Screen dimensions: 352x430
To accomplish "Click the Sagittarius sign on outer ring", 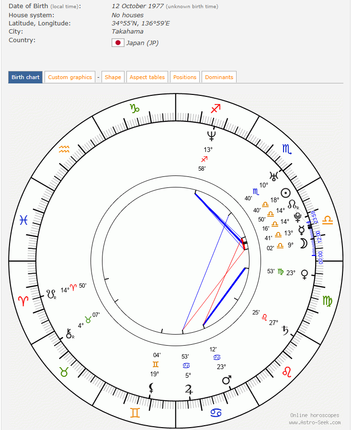I will coord(216,109).
